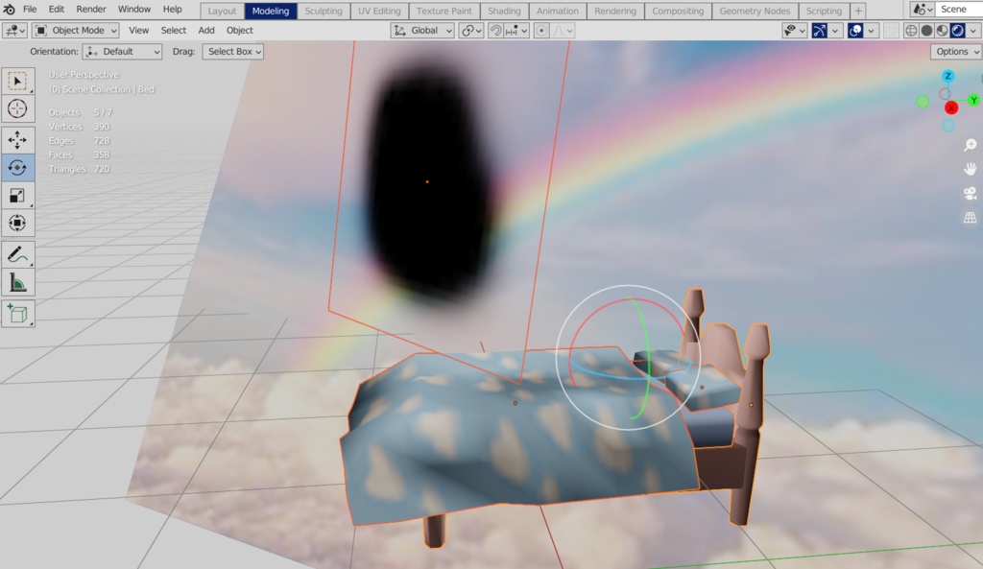Open gizmo settings dropdown arrow
Viewport: 983px width, 569px height.
pyautogui.click(x=835, y=30)
